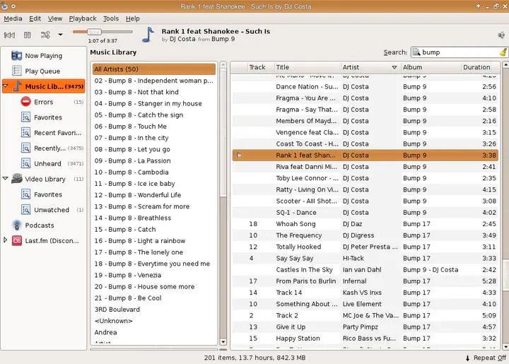Click the volume speaker icon

point(501,35)
